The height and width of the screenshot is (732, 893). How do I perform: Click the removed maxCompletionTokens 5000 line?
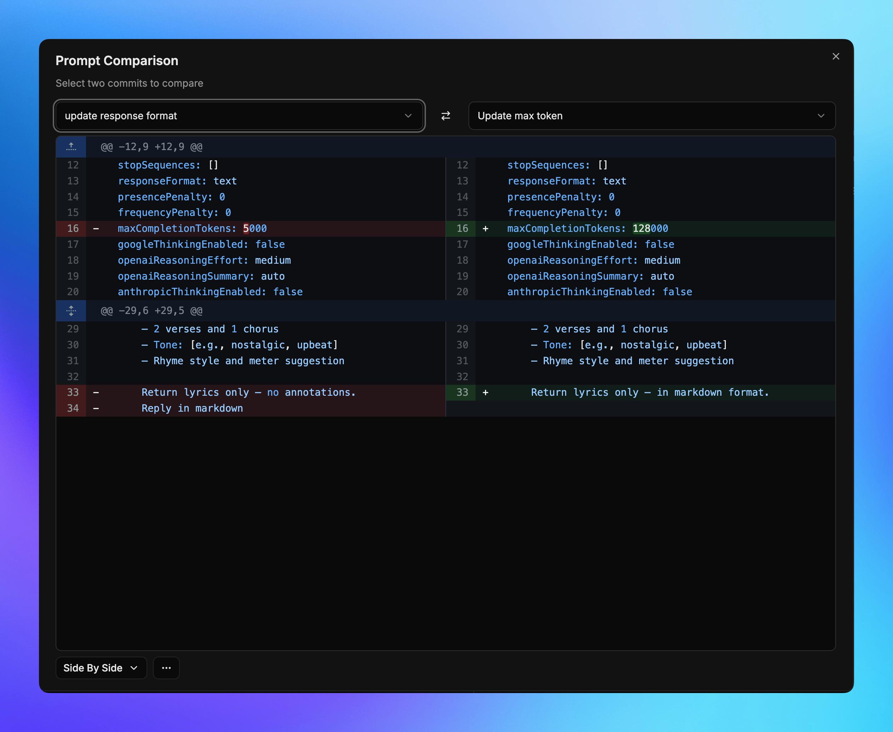192,229
